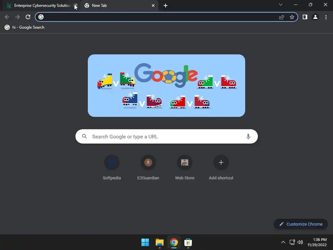The width and height of the screenshot is (333, 250).
Task: Open Microsoft Store from the taskbar
Action: click(188, 242)
